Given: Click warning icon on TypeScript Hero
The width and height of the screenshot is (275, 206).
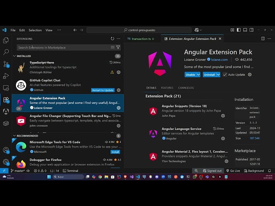Looking at the screenshot, I should 112,72.
